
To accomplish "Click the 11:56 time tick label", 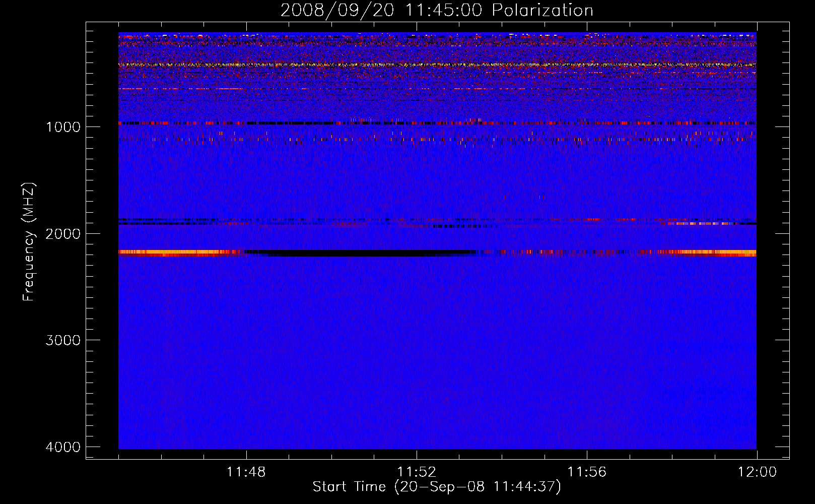I will tap(587, 472).
